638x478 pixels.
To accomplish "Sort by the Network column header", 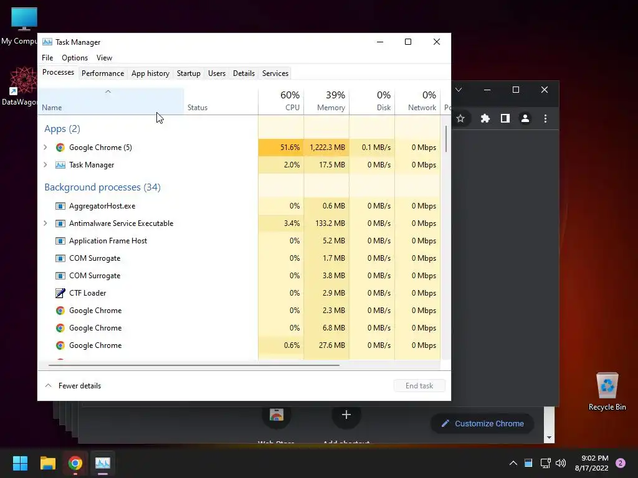I will tap(417, 101).
